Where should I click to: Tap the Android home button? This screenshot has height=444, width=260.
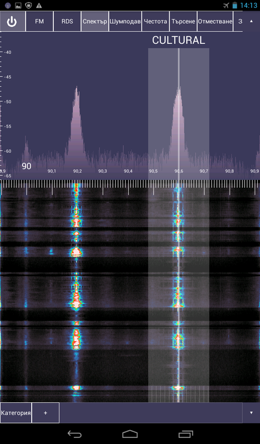coord(130,434)
